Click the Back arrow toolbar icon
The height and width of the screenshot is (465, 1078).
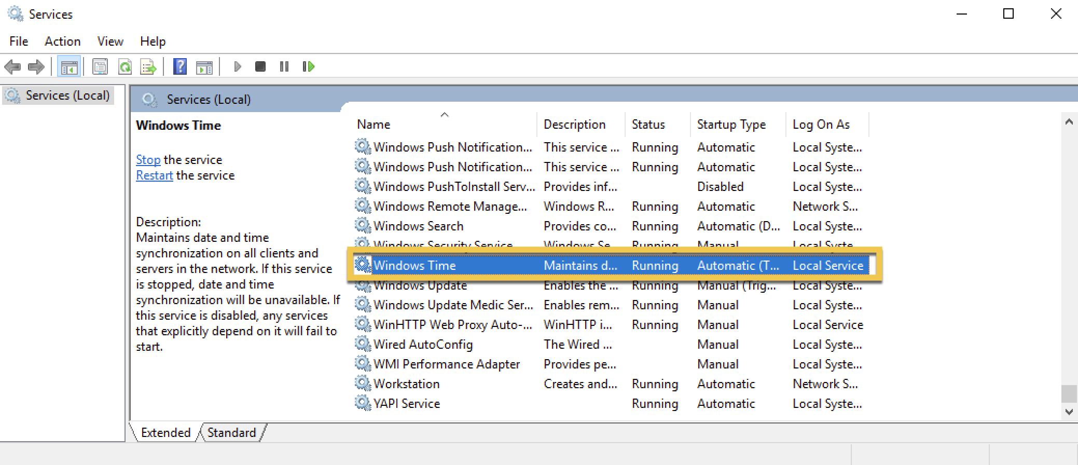(12, 67)
